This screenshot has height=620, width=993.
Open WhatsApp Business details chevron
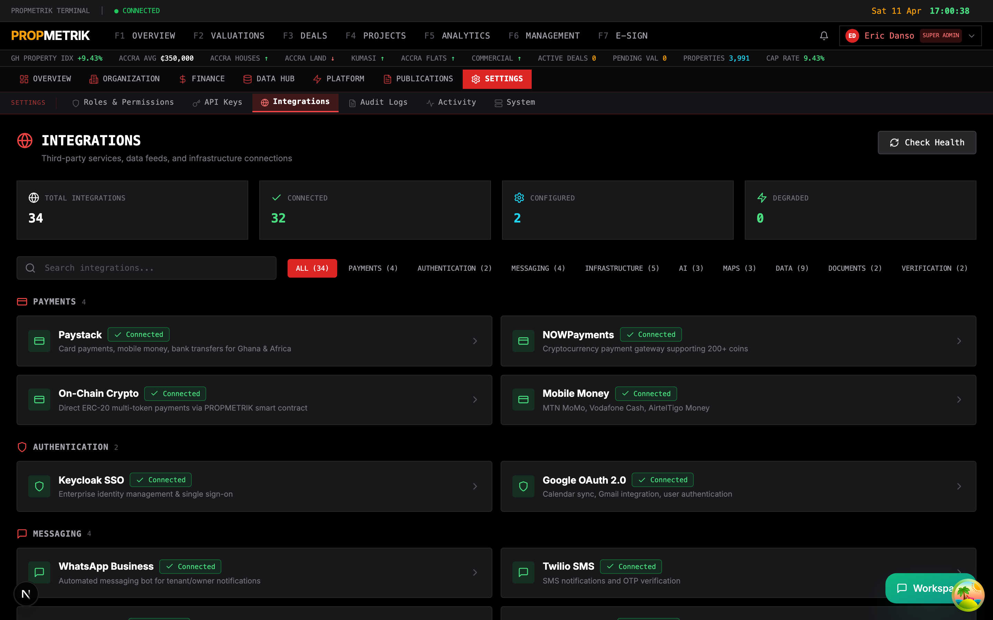click(475, 572)
